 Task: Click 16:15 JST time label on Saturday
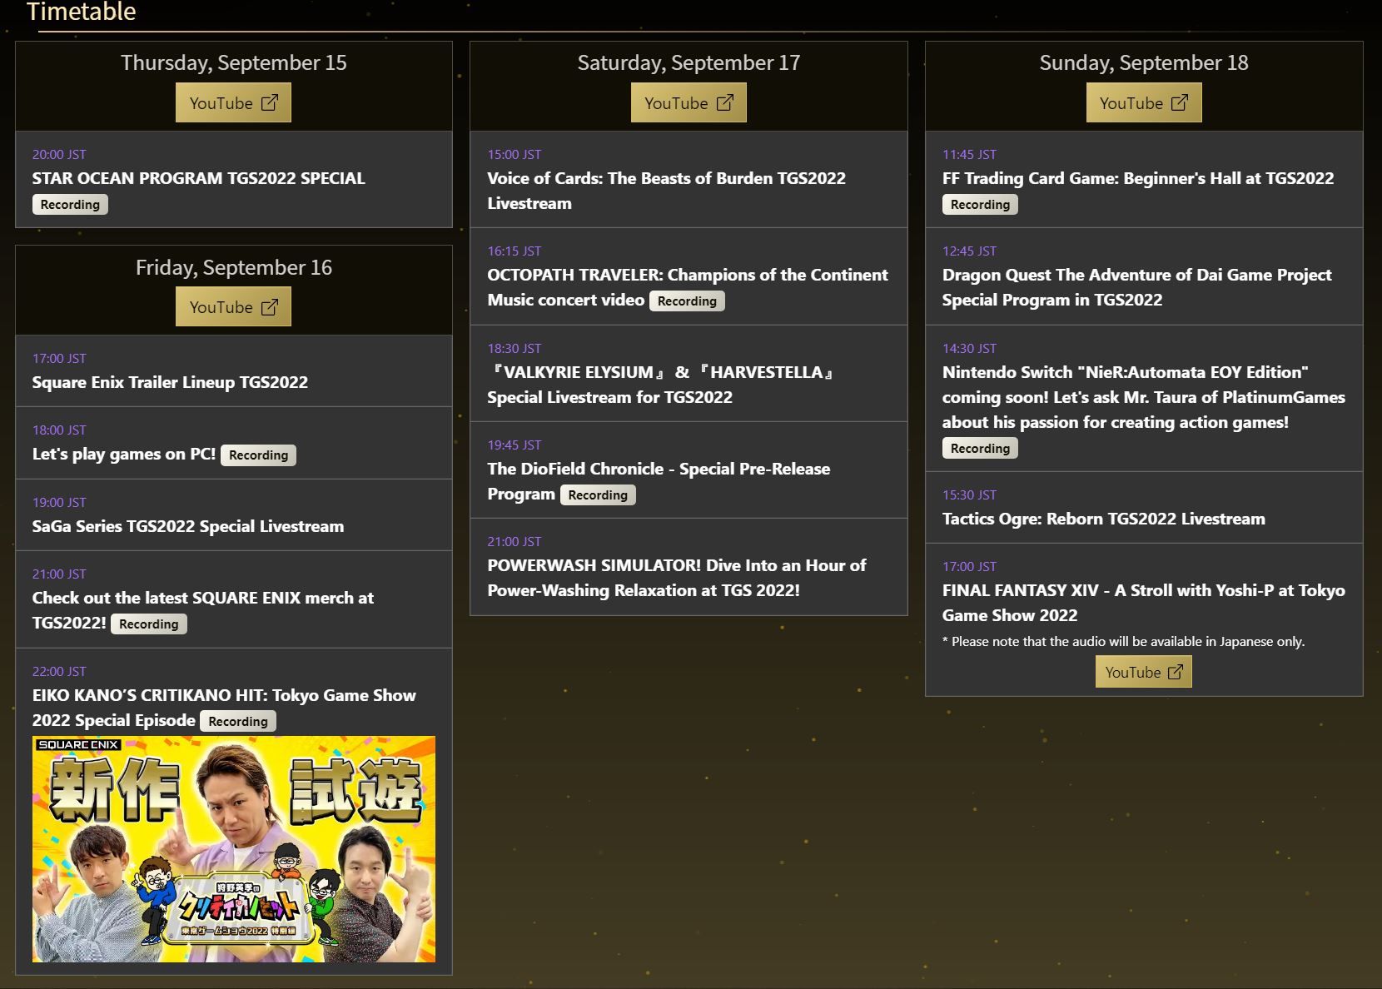pyautogui.click(x=515, y=251)
